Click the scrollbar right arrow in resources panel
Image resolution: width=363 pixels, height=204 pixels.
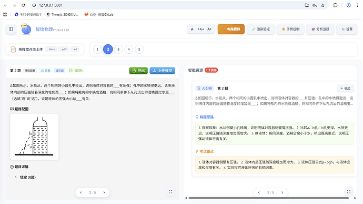[355, 198]
